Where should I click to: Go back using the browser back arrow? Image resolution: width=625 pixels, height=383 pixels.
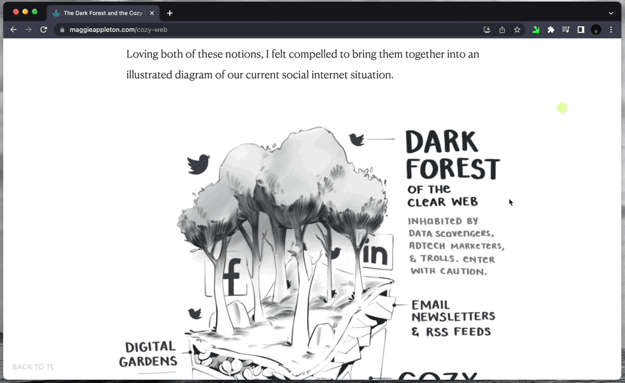click(13, 29)
